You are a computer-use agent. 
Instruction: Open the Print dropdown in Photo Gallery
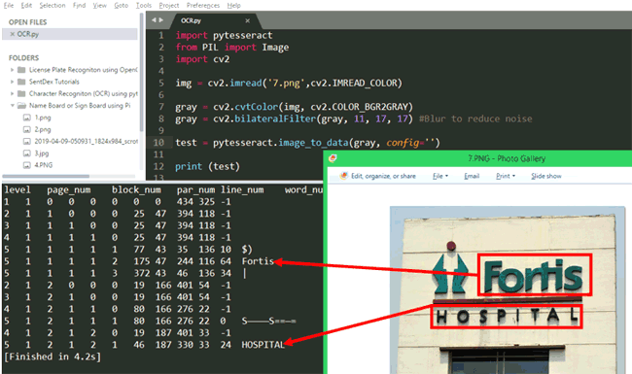506,176
